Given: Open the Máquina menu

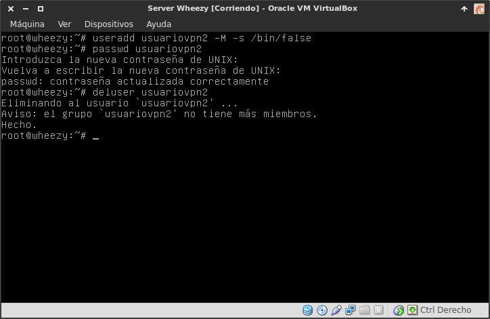Looking at the screenshot, I should pyautogui.click(x=27, y=24).
